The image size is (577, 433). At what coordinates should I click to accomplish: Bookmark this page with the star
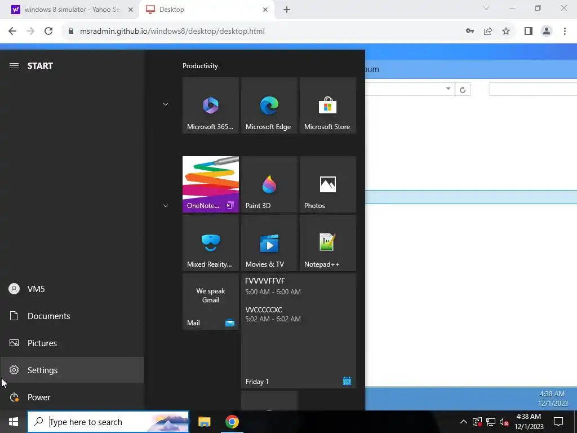pyautogui.click(x=506, y=32)
